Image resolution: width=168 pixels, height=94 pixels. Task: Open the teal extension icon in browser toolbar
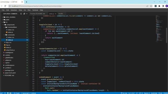156,6
